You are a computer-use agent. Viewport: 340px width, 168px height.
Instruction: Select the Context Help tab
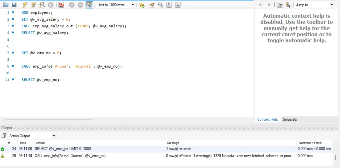(268, 119)
